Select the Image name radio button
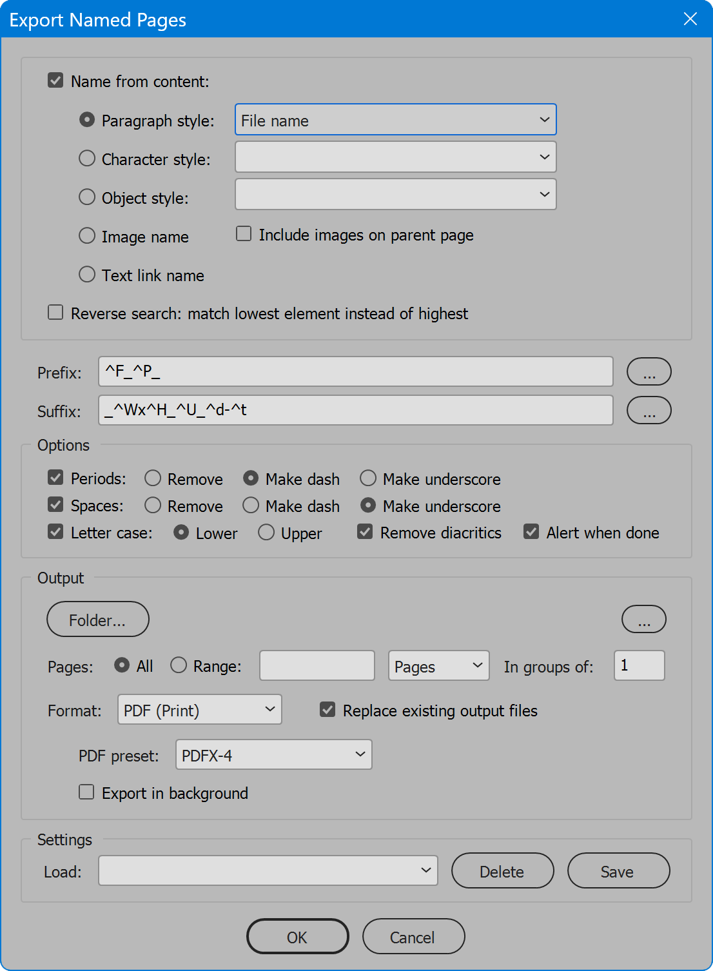 (87, 235)
